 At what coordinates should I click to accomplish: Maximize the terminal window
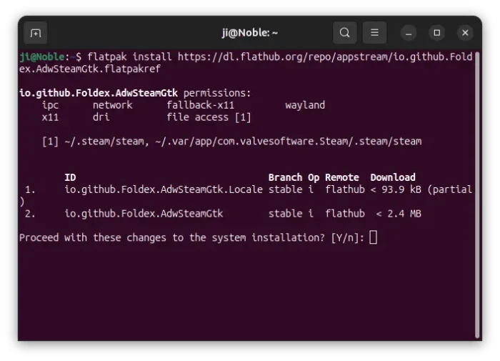click(x=437, y=33)
